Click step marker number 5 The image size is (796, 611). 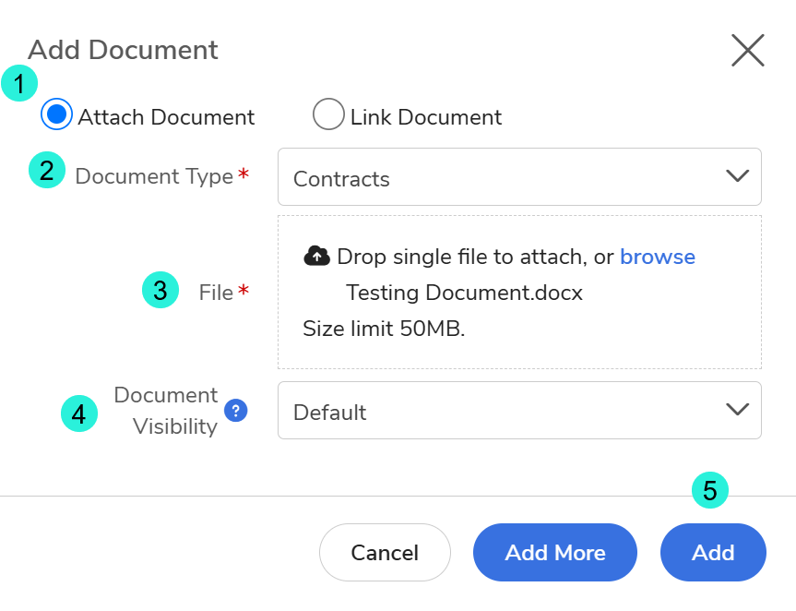click(x=710, y=490)
